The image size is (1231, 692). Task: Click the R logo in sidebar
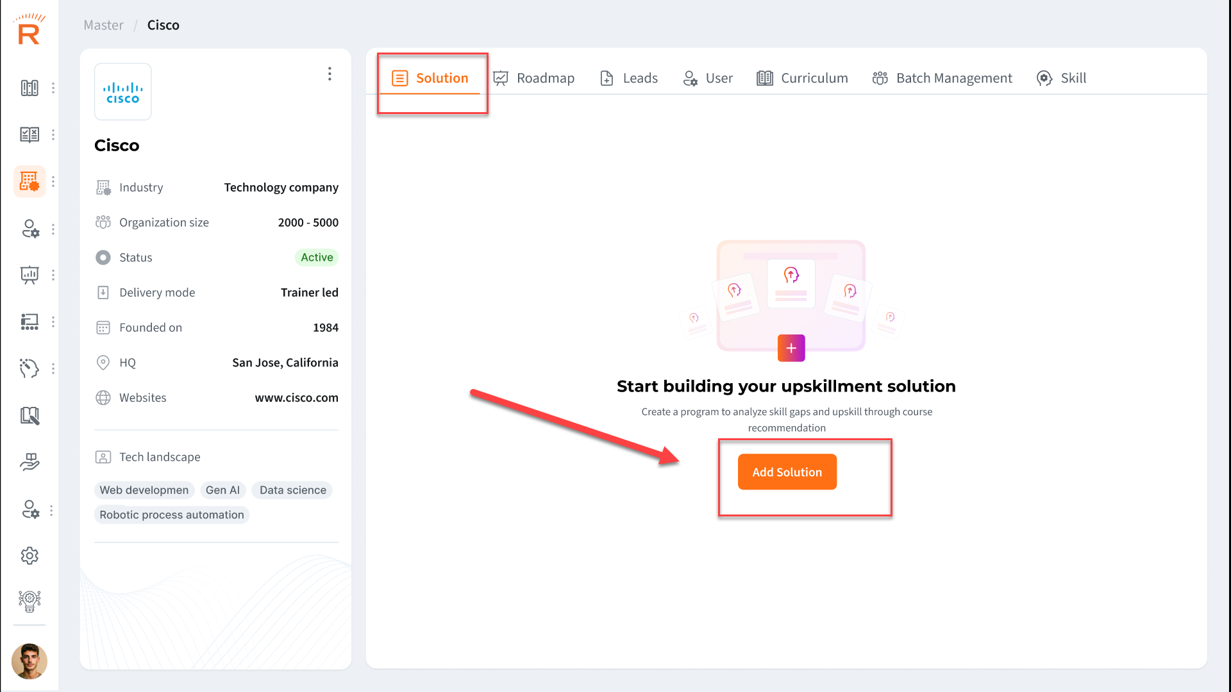29,30
